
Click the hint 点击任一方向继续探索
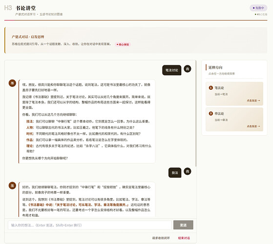coord(222,74)
